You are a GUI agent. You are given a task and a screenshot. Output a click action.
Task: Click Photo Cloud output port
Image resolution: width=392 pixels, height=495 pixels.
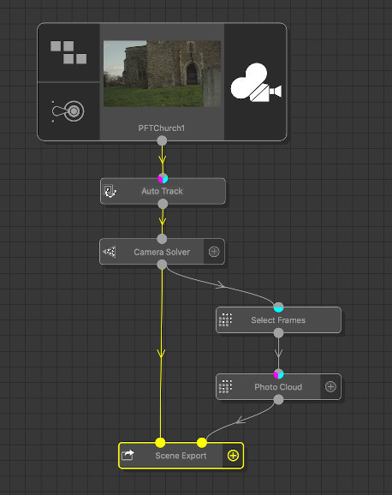(x=278, y=400)
